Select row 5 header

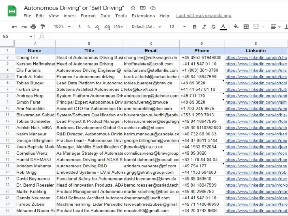(7, 76)
